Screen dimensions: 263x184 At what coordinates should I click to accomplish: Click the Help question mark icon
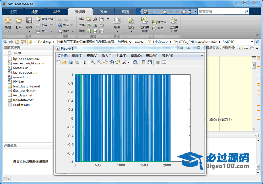click(x=190, y=11)
